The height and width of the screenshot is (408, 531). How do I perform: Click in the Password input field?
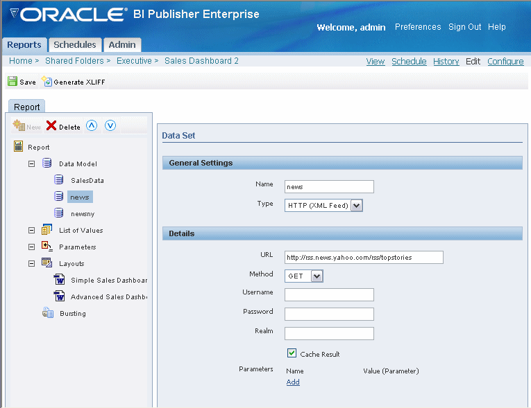pos(329,314)
